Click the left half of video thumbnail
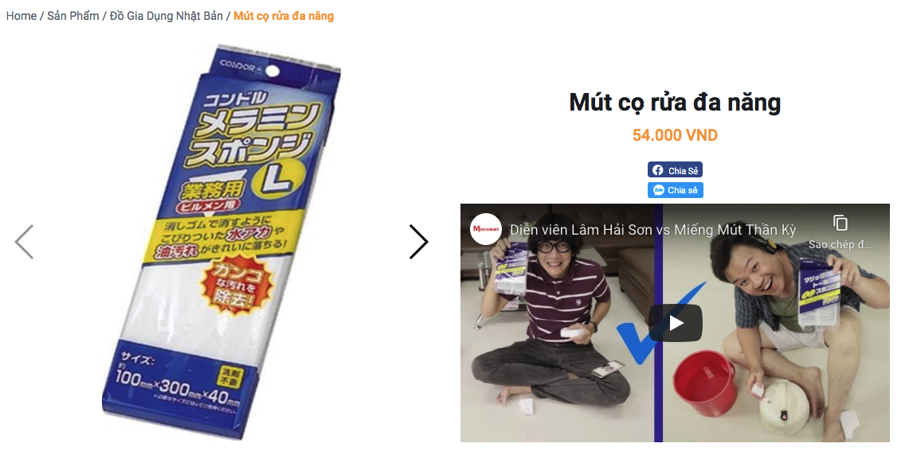 [x=558, y=322]
